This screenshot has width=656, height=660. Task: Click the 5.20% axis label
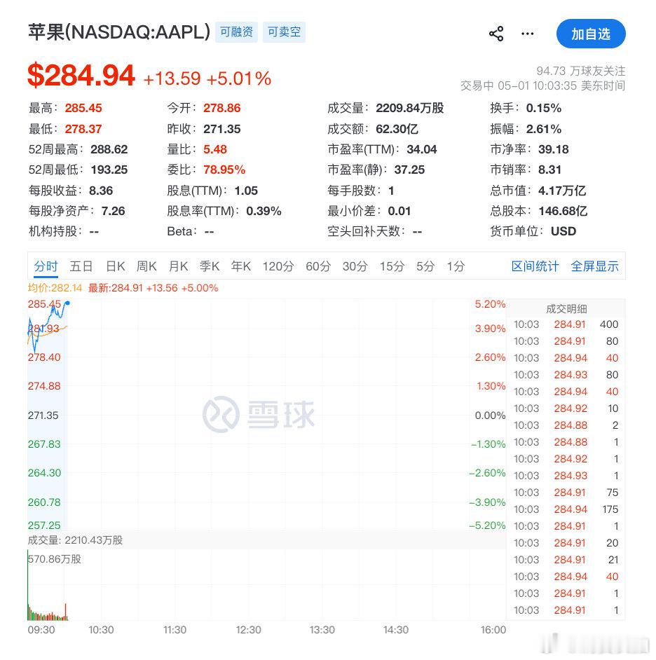[x=490, y=304]
